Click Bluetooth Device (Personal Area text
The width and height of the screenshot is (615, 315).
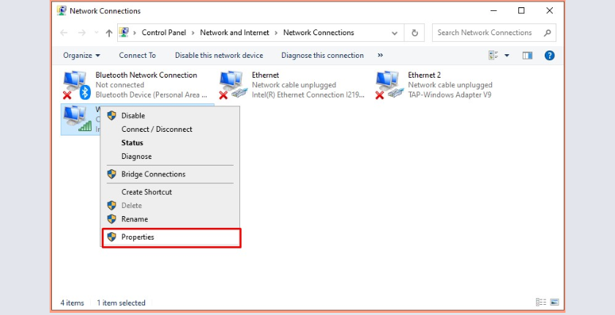point(152,94)
